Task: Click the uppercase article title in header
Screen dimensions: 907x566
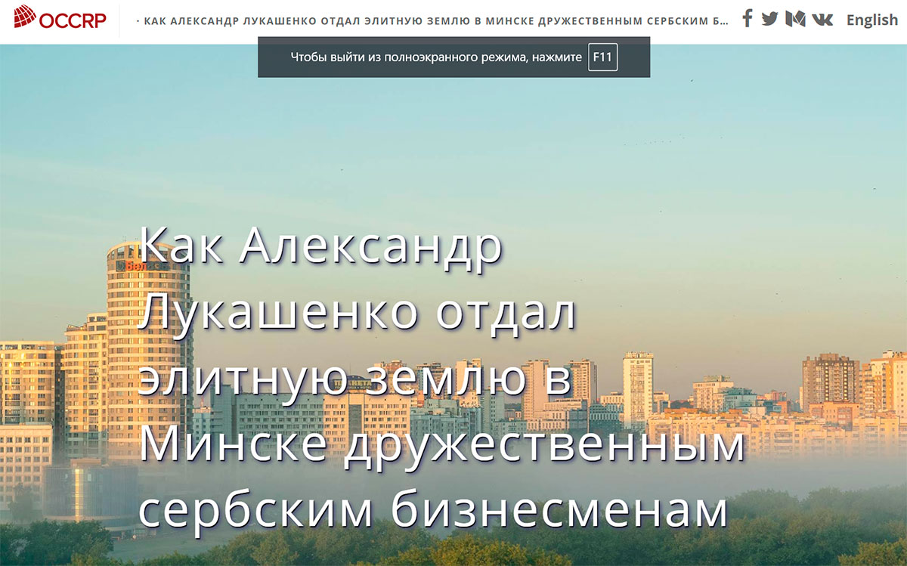Action: point(435,20)
